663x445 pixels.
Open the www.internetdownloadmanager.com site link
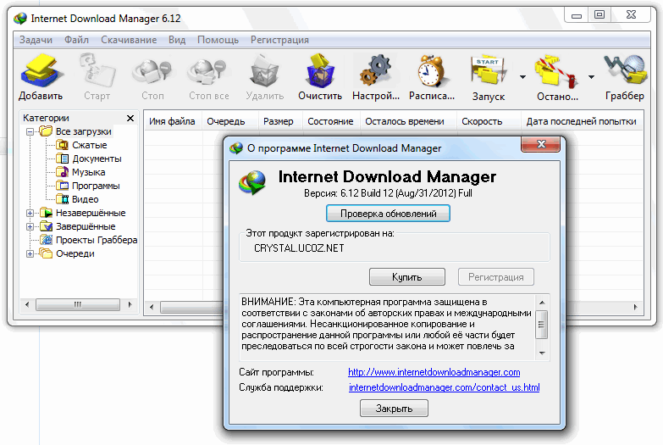[x=434, y=372]
